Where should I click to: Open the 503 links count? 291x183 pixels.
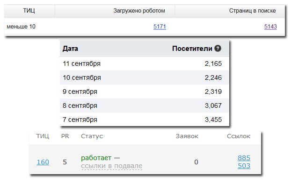(244, 166)
